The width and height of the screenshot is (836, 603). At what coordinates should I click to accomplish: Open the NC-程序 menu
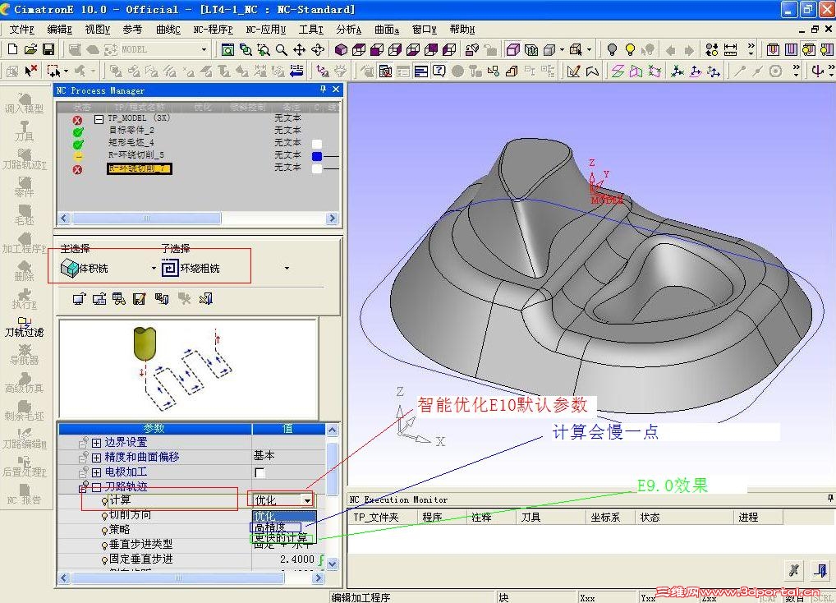click(x=213, y=30)
